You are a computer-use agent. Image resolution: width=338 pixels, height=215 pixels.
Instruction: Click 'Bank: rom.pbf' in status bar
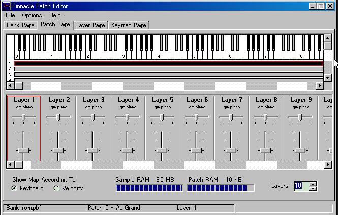23,208
